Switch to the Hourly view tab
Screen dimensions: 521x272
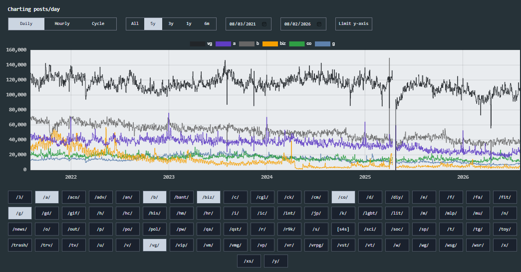[62, 24]
